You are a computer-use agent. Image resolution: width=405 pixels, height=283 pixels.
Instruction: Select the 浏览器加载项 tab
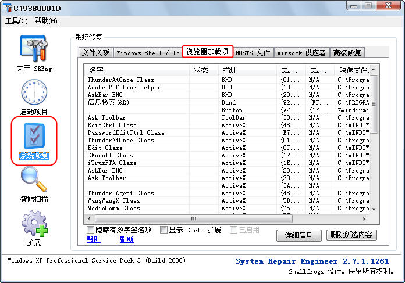point(208,52)
